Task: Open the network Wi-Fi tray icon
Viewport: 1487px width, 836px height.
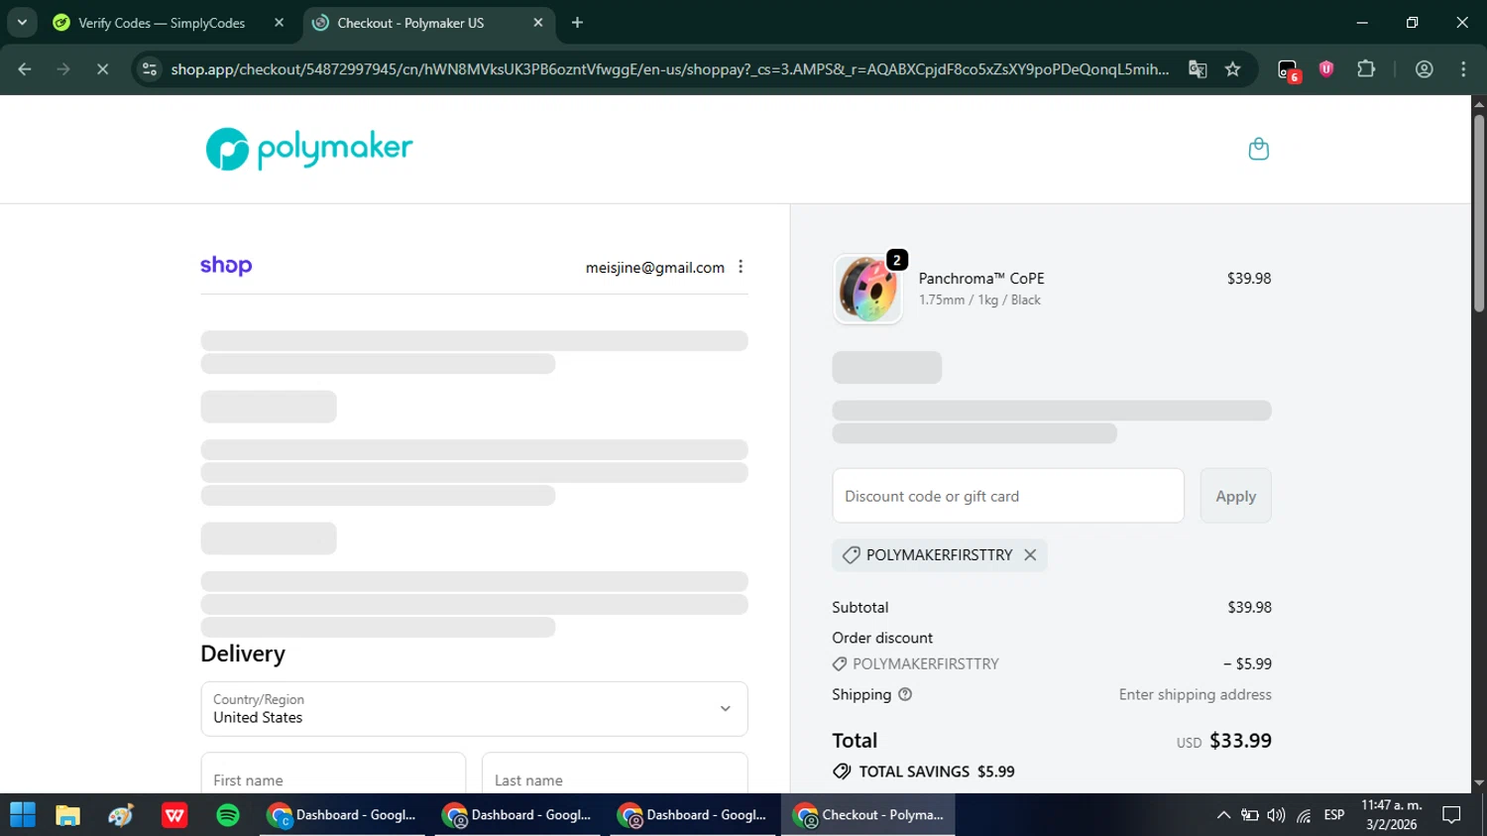Action: pos(1305,815)
